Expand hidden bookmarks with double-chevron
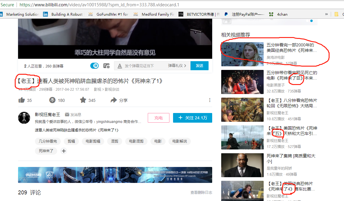The height and width of the screenshot is (201, 344). [327, 14]
